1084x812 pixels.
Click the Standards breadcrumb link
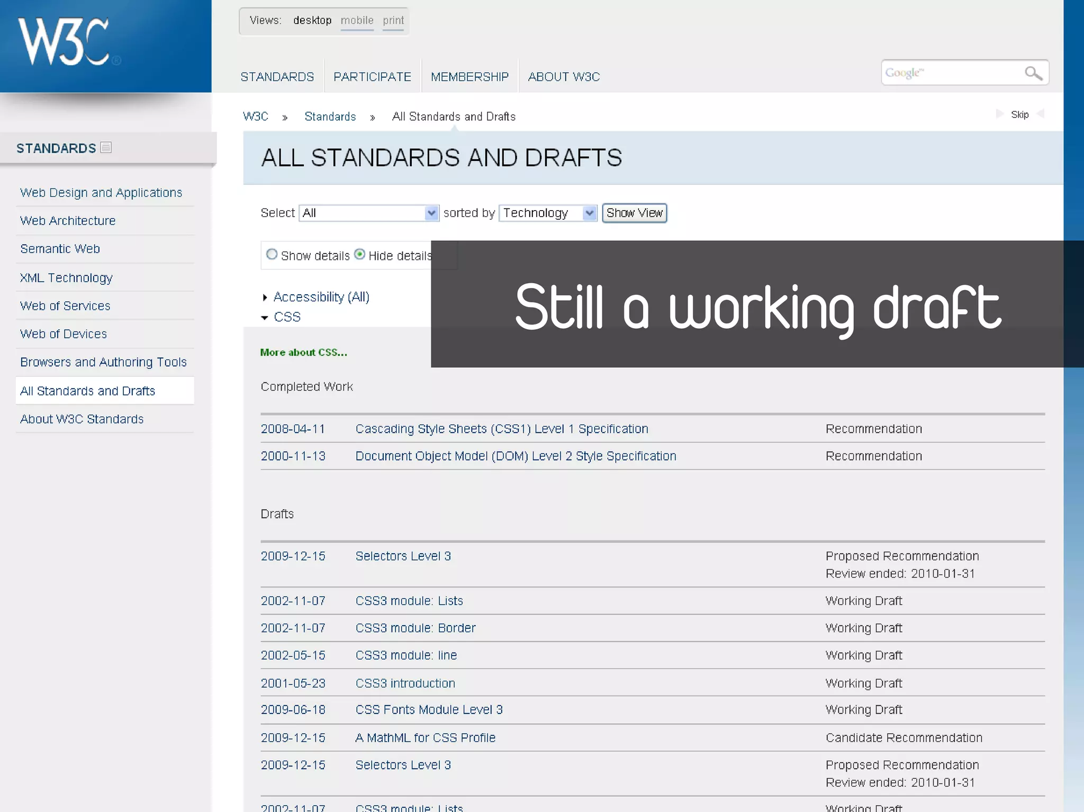pos(330,116)
